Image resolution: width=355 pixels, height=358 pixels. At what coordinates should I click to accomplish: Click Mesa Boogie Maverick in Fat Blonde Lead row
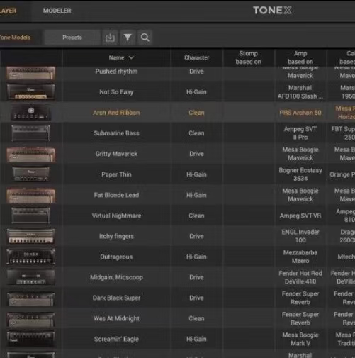(300, 195)
